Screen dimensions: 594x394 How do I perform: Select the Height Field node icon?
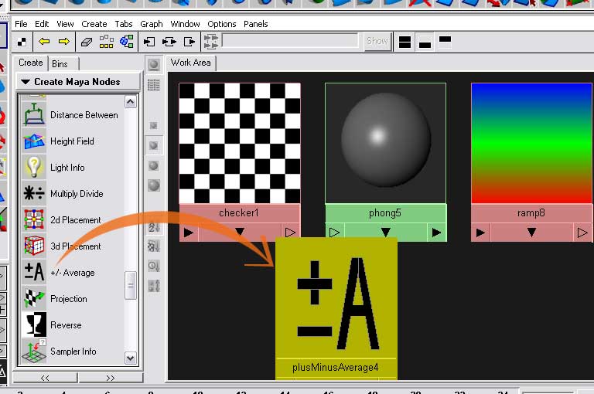click(34, 141)
